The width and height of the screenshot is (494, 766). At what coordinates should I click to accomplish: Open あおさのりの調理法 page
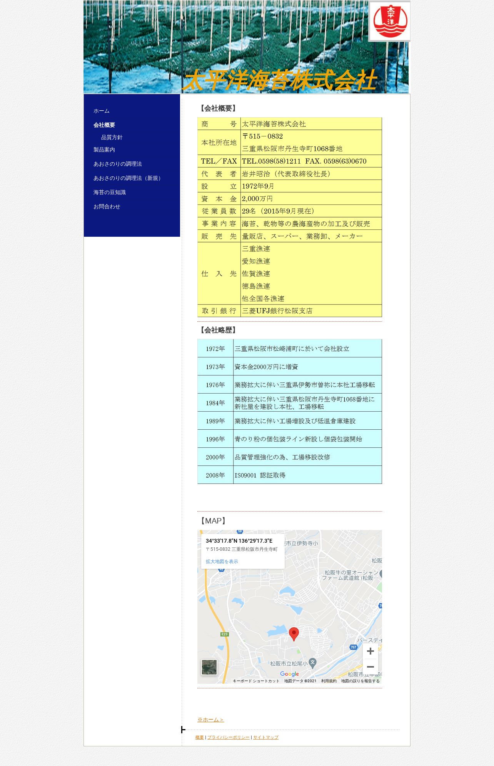(118, 164)
